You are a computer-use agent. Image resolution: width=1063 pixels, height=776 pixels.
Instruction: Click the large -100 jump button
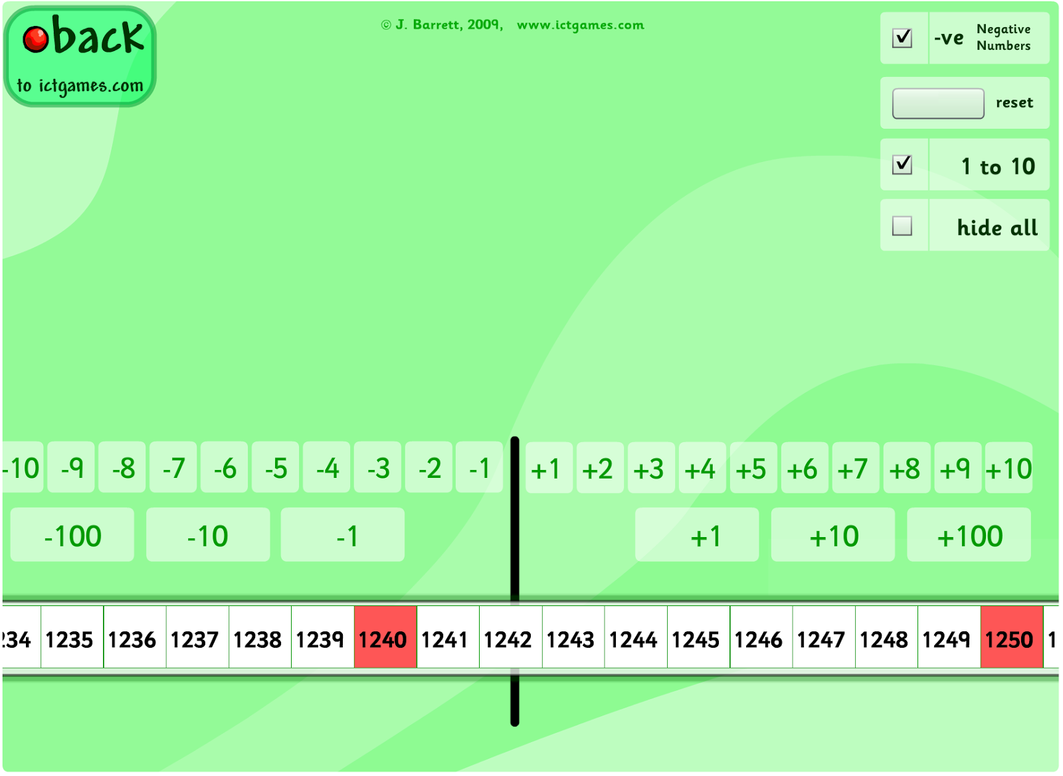click(x=72, y=535)
